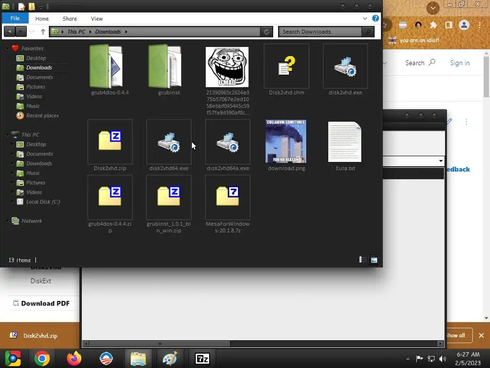Viewport: 490px width, 368px height.
Task: Open Documents under Favorites
Action: coord(39,77)
